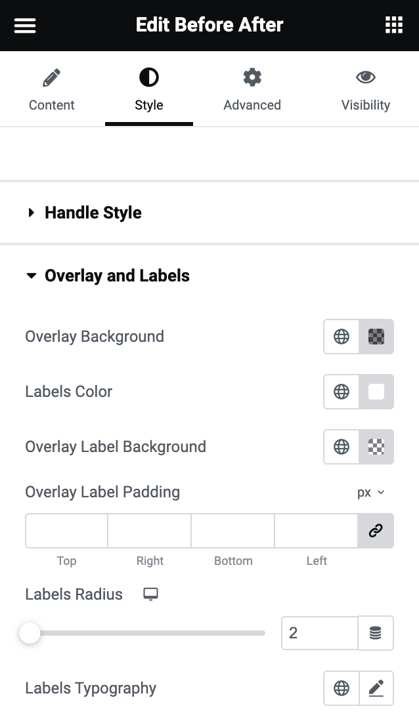
Task: Open the px unit dropdown for padding
Action: tap(370, 493)
